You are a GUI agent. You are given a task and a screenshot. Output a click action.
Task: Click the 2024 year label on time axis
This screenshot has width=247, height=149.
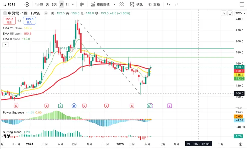click(30, 144)
